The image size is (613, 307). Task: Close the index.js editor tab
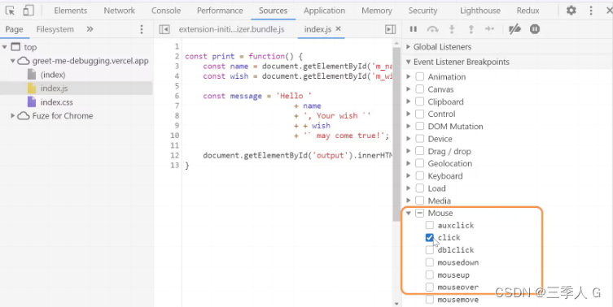(339, 29)
